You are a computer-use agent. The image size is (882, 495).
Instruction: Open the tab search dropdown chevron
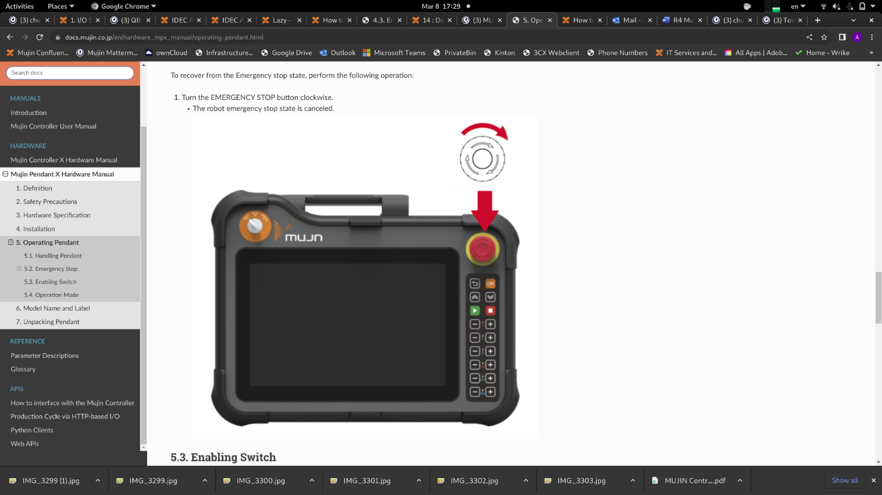[853, 20]
